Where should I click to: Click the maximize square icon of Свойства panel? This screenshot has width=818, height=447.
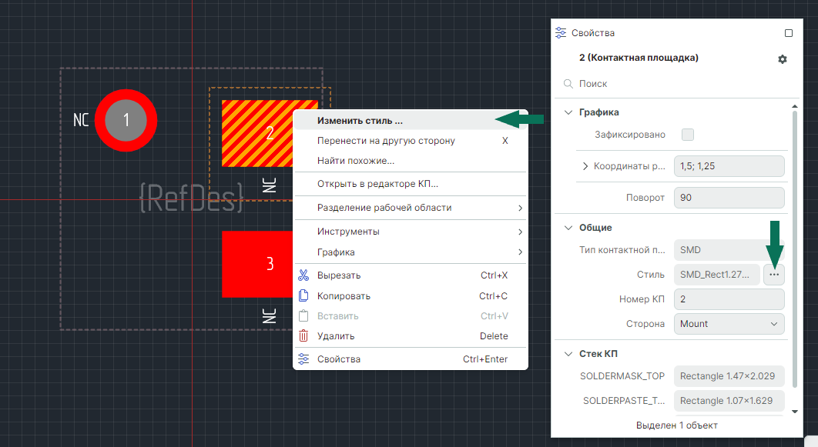788,33
